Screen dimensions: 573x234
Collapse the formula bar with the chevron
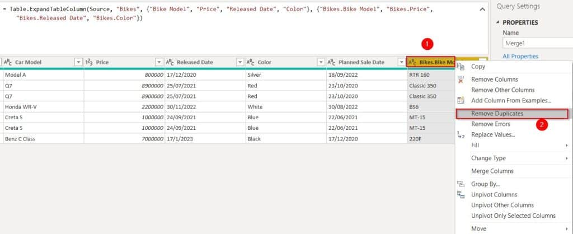[483, 10]
